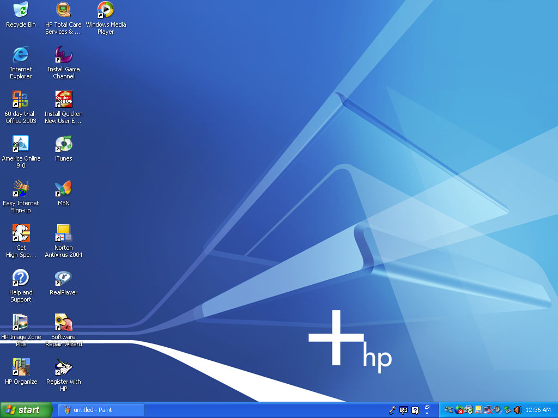Launch Install Game Channel
This screenshot has height=418, width=558.
coord(63,57)
